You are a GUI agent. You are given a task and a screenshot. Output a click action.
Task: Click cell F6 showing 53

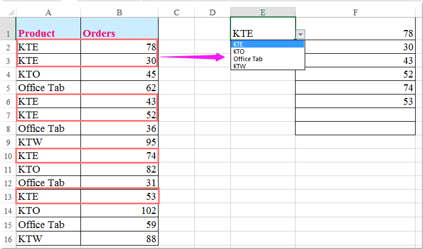point(355,101)
